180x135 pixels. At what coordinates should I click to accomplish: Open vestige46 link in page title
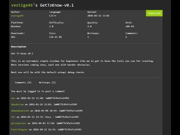point(22,5)
